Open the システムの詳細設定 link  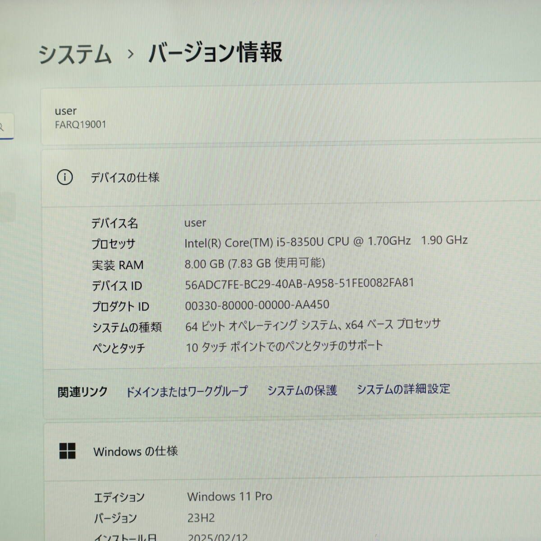click(403, 389)
